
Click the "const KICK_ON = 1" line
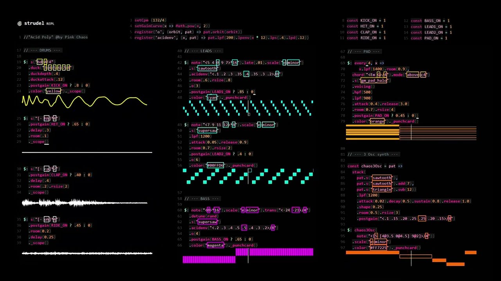(366, 21)
